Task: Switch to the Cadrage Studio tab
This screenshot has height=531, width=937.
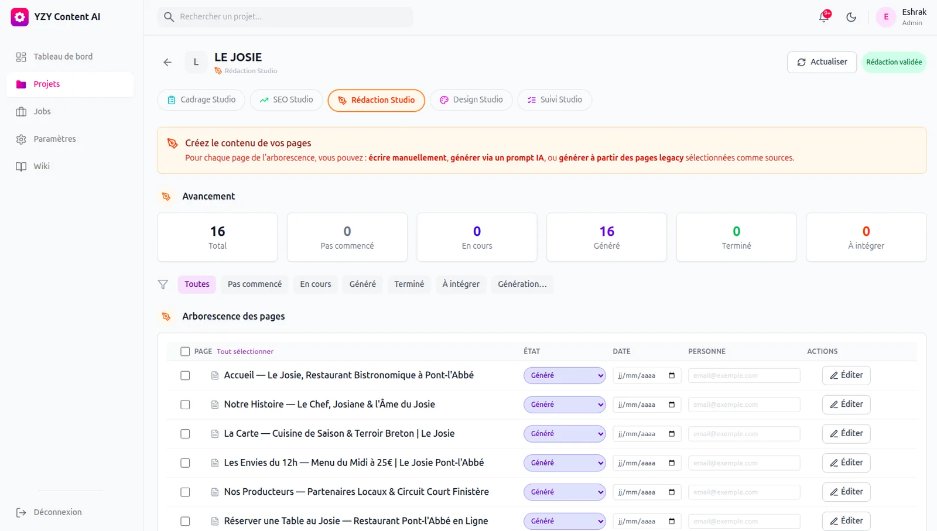Action: [x=201, y=100]
